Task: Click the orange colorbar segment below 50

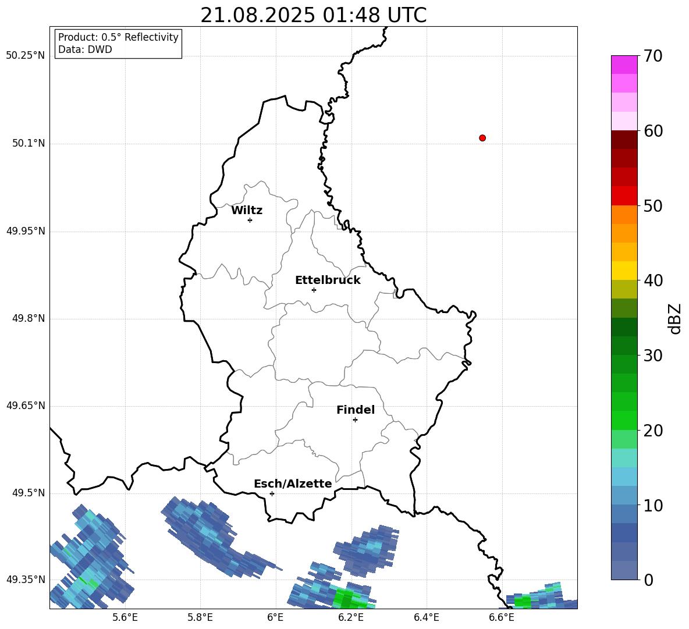Action: coord(624,214)
